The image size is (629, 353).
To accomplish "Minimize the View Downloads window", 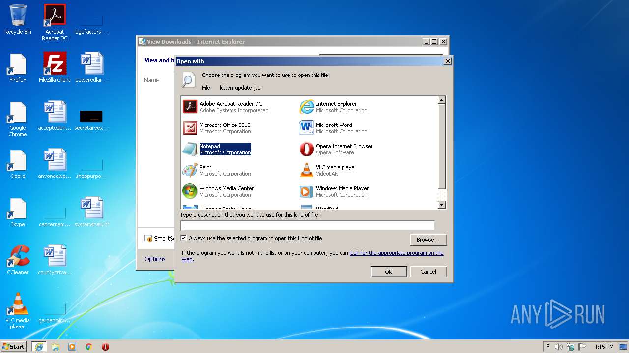I will click(426, 42).
